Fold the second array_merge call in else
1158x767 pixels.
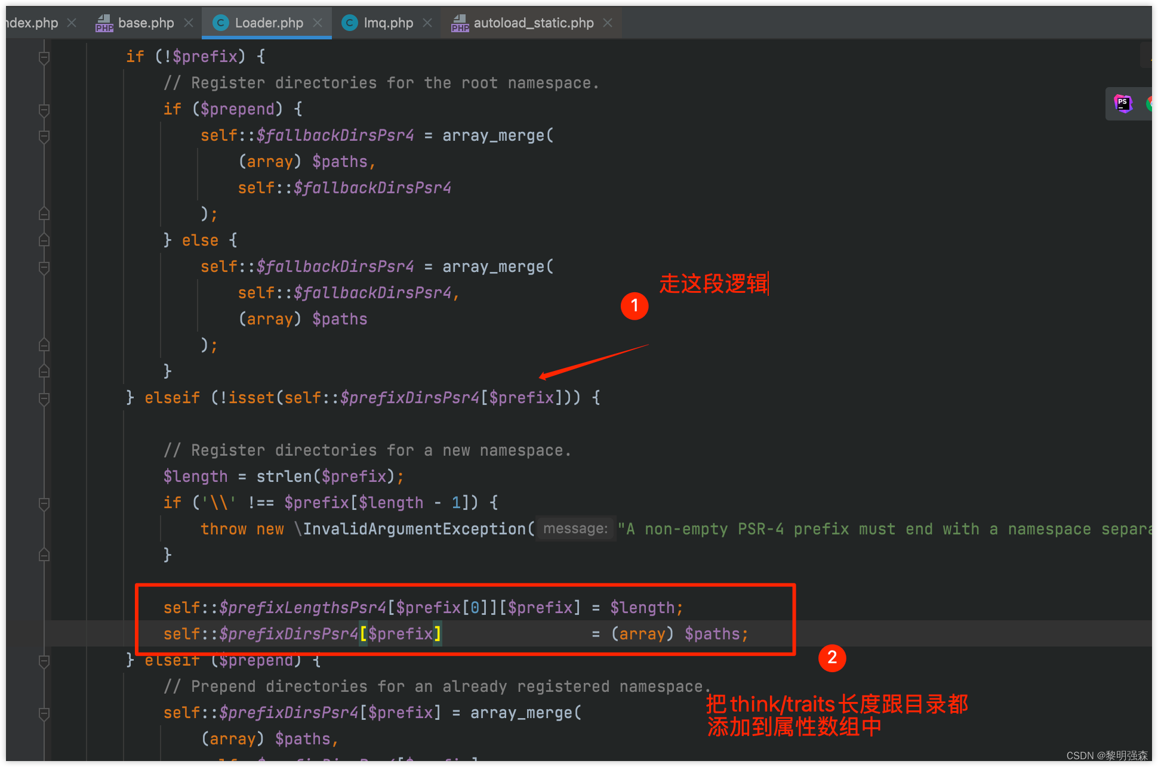tap(44, 267)
